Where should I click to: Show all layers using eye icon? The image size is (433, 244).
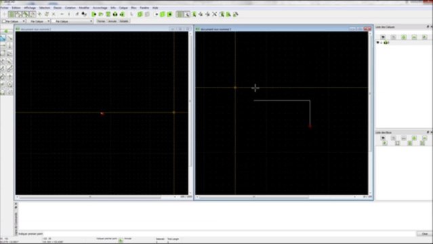coord(383,37)
